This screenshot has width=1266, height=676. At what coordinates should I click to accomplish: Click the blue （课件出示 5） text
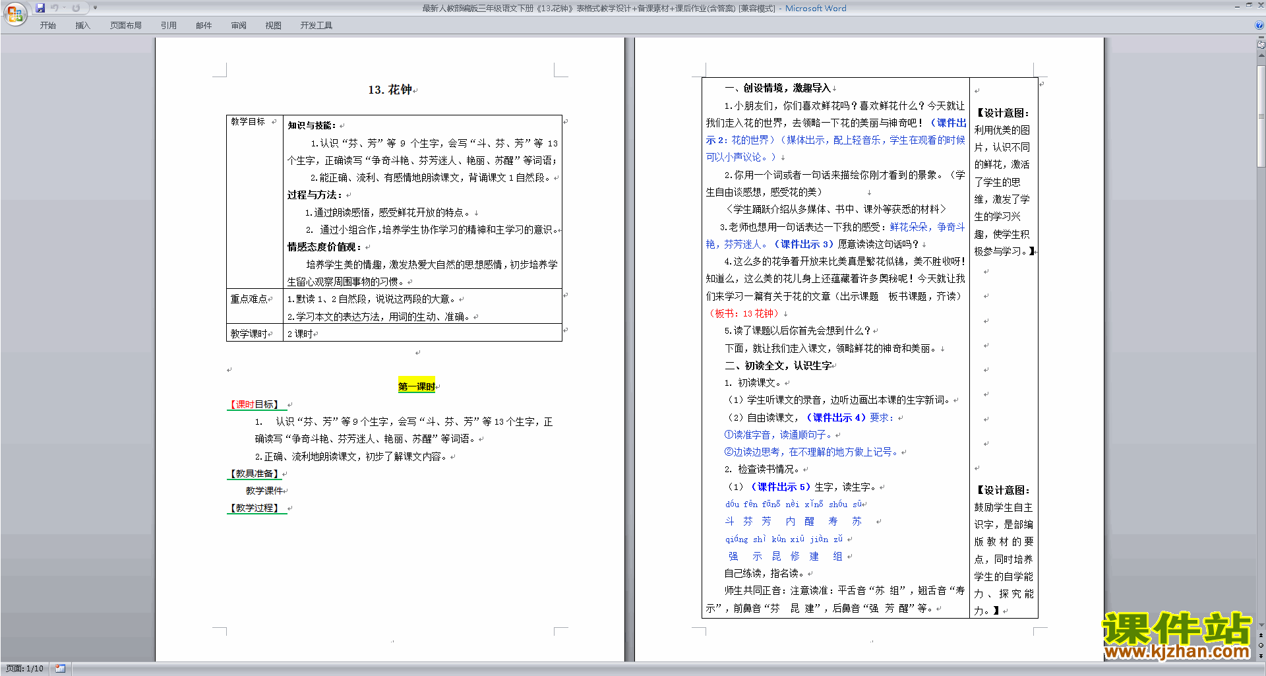780,487
